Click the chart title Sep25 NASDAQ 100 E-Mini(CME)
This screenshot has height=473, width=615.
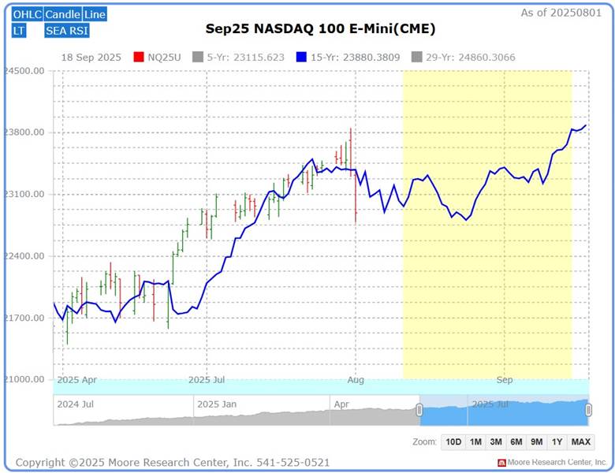(320, 28)
